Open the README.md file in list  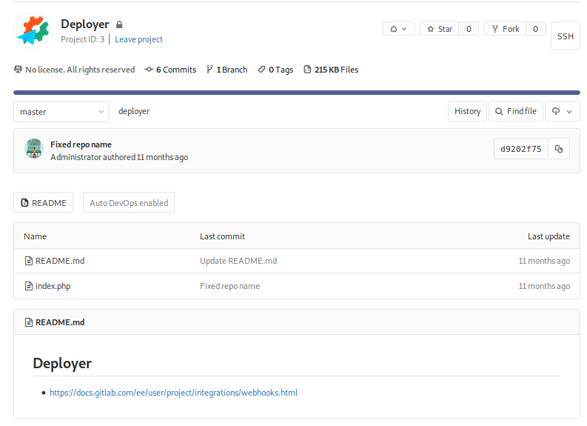pos(60,261)
